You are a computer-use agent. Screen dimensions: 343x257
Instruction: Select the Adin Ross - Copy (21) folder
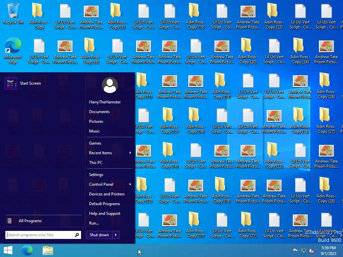pyautogui.click(x=248, y=225)
